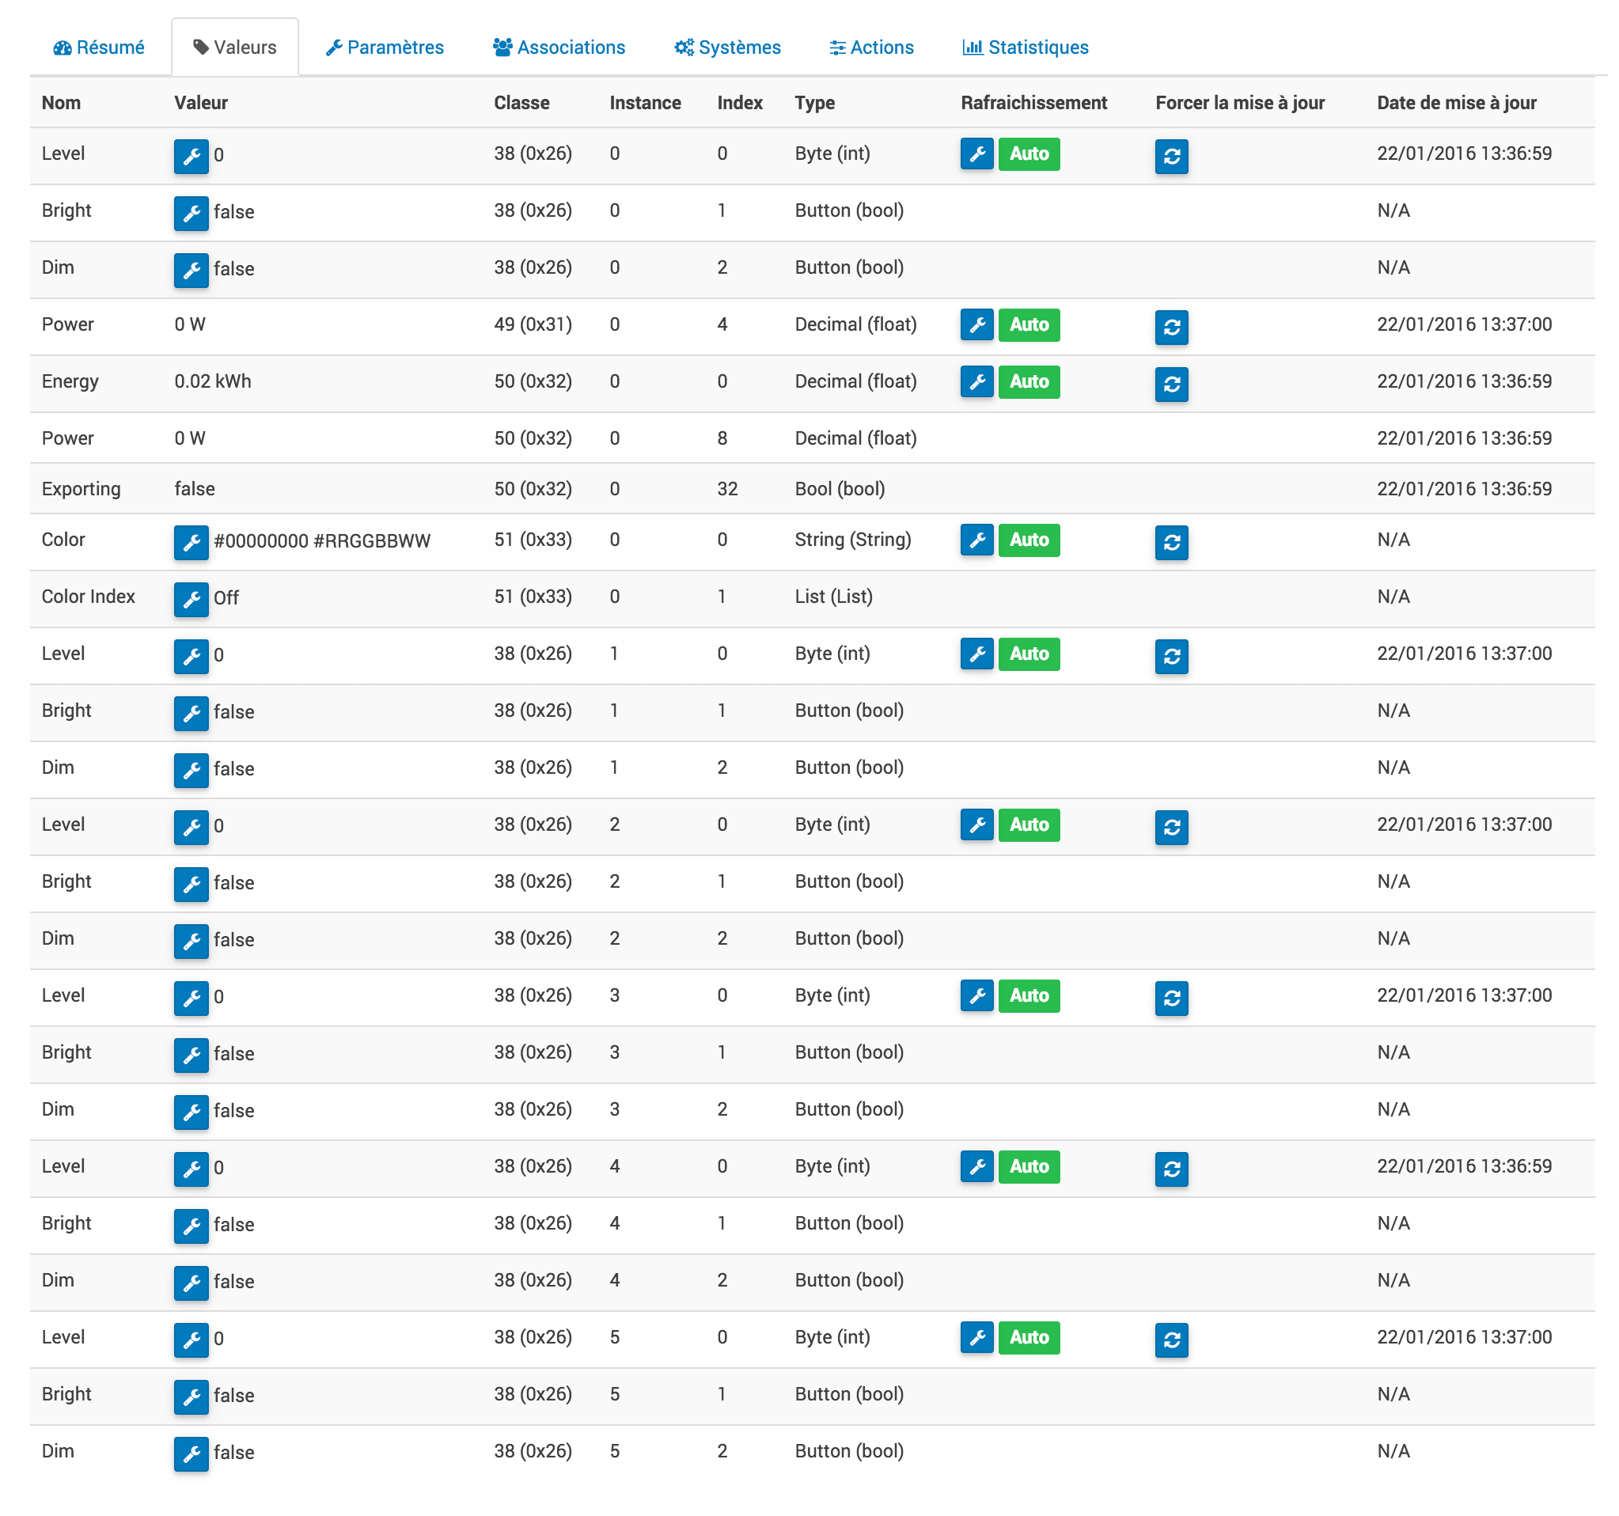Screen dimensions: 1619x1516
Task: Configure refresh wrench for Level instance 5
Action: pos(977,1338)
